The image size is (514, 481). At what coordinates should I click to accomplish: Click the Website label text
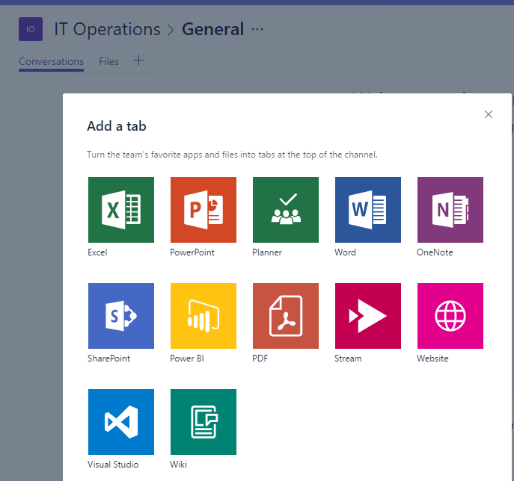tap(432, 359)
